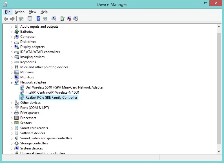Select the Storage controllers label
Image resolution: width=224 pixels, height=163 pixels.
click(x=34, y=143)
